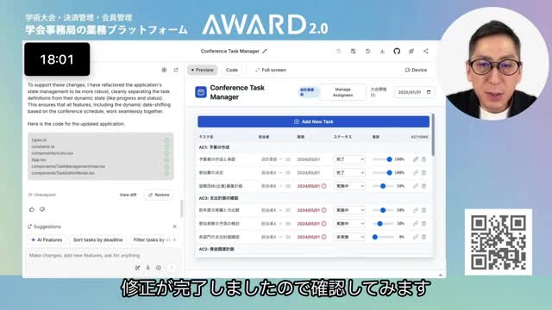Open assignee dropdown for 参加費の決定
Viewport: 552px width, 310px height.
pyautogui.click(x=272, y=172)
